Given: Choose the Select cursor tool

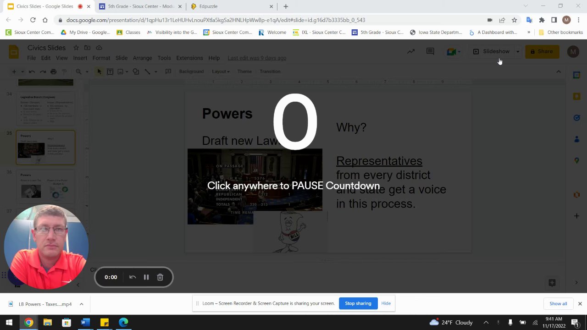Looking at the screenshot, I should pyautogui.click(x=99, y=71).
